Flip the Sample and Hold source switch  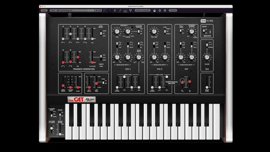(x=101, y=57)
